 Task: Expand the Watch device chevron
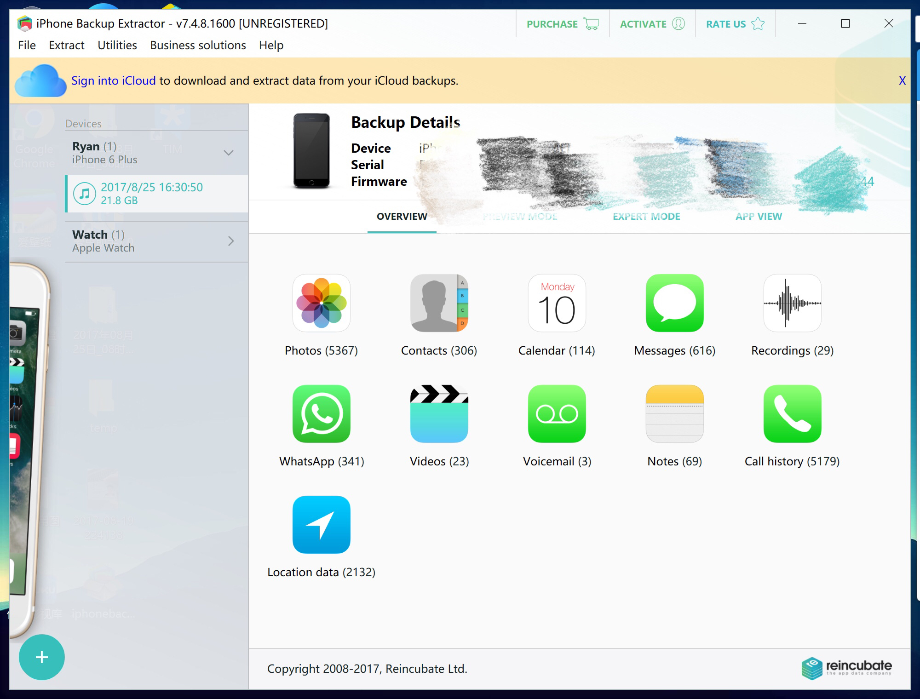point(231,241)
